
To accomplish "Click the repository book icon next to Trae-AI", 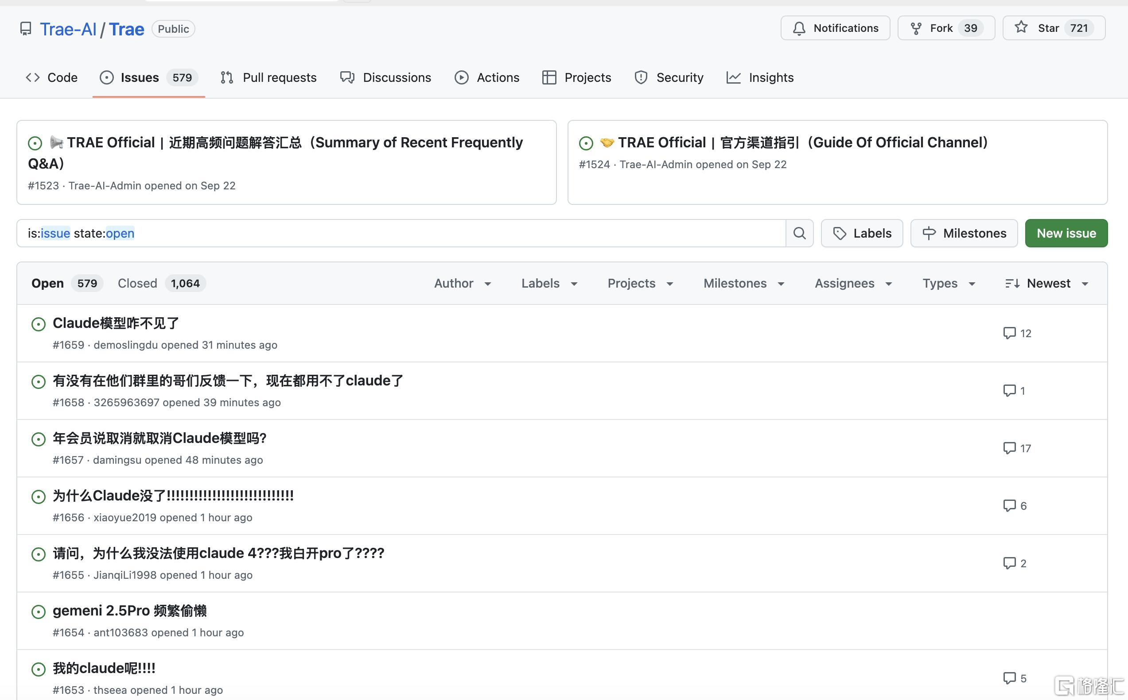I will pos(26,29).
